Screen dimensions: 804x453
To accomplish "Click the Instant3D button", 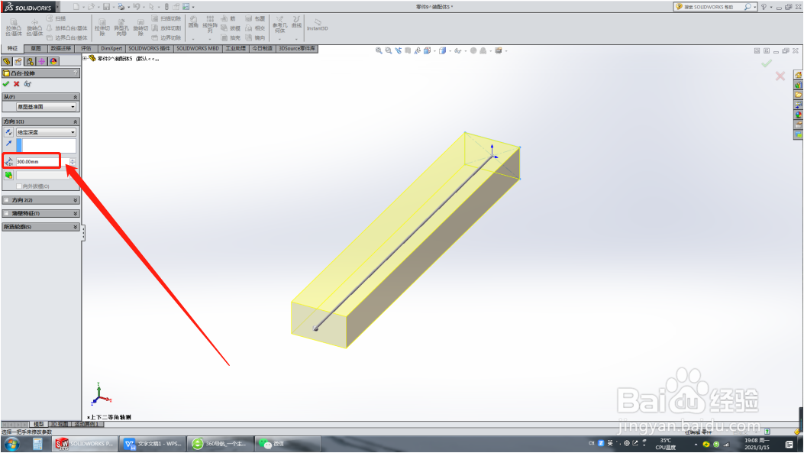I will coord(318,24).
